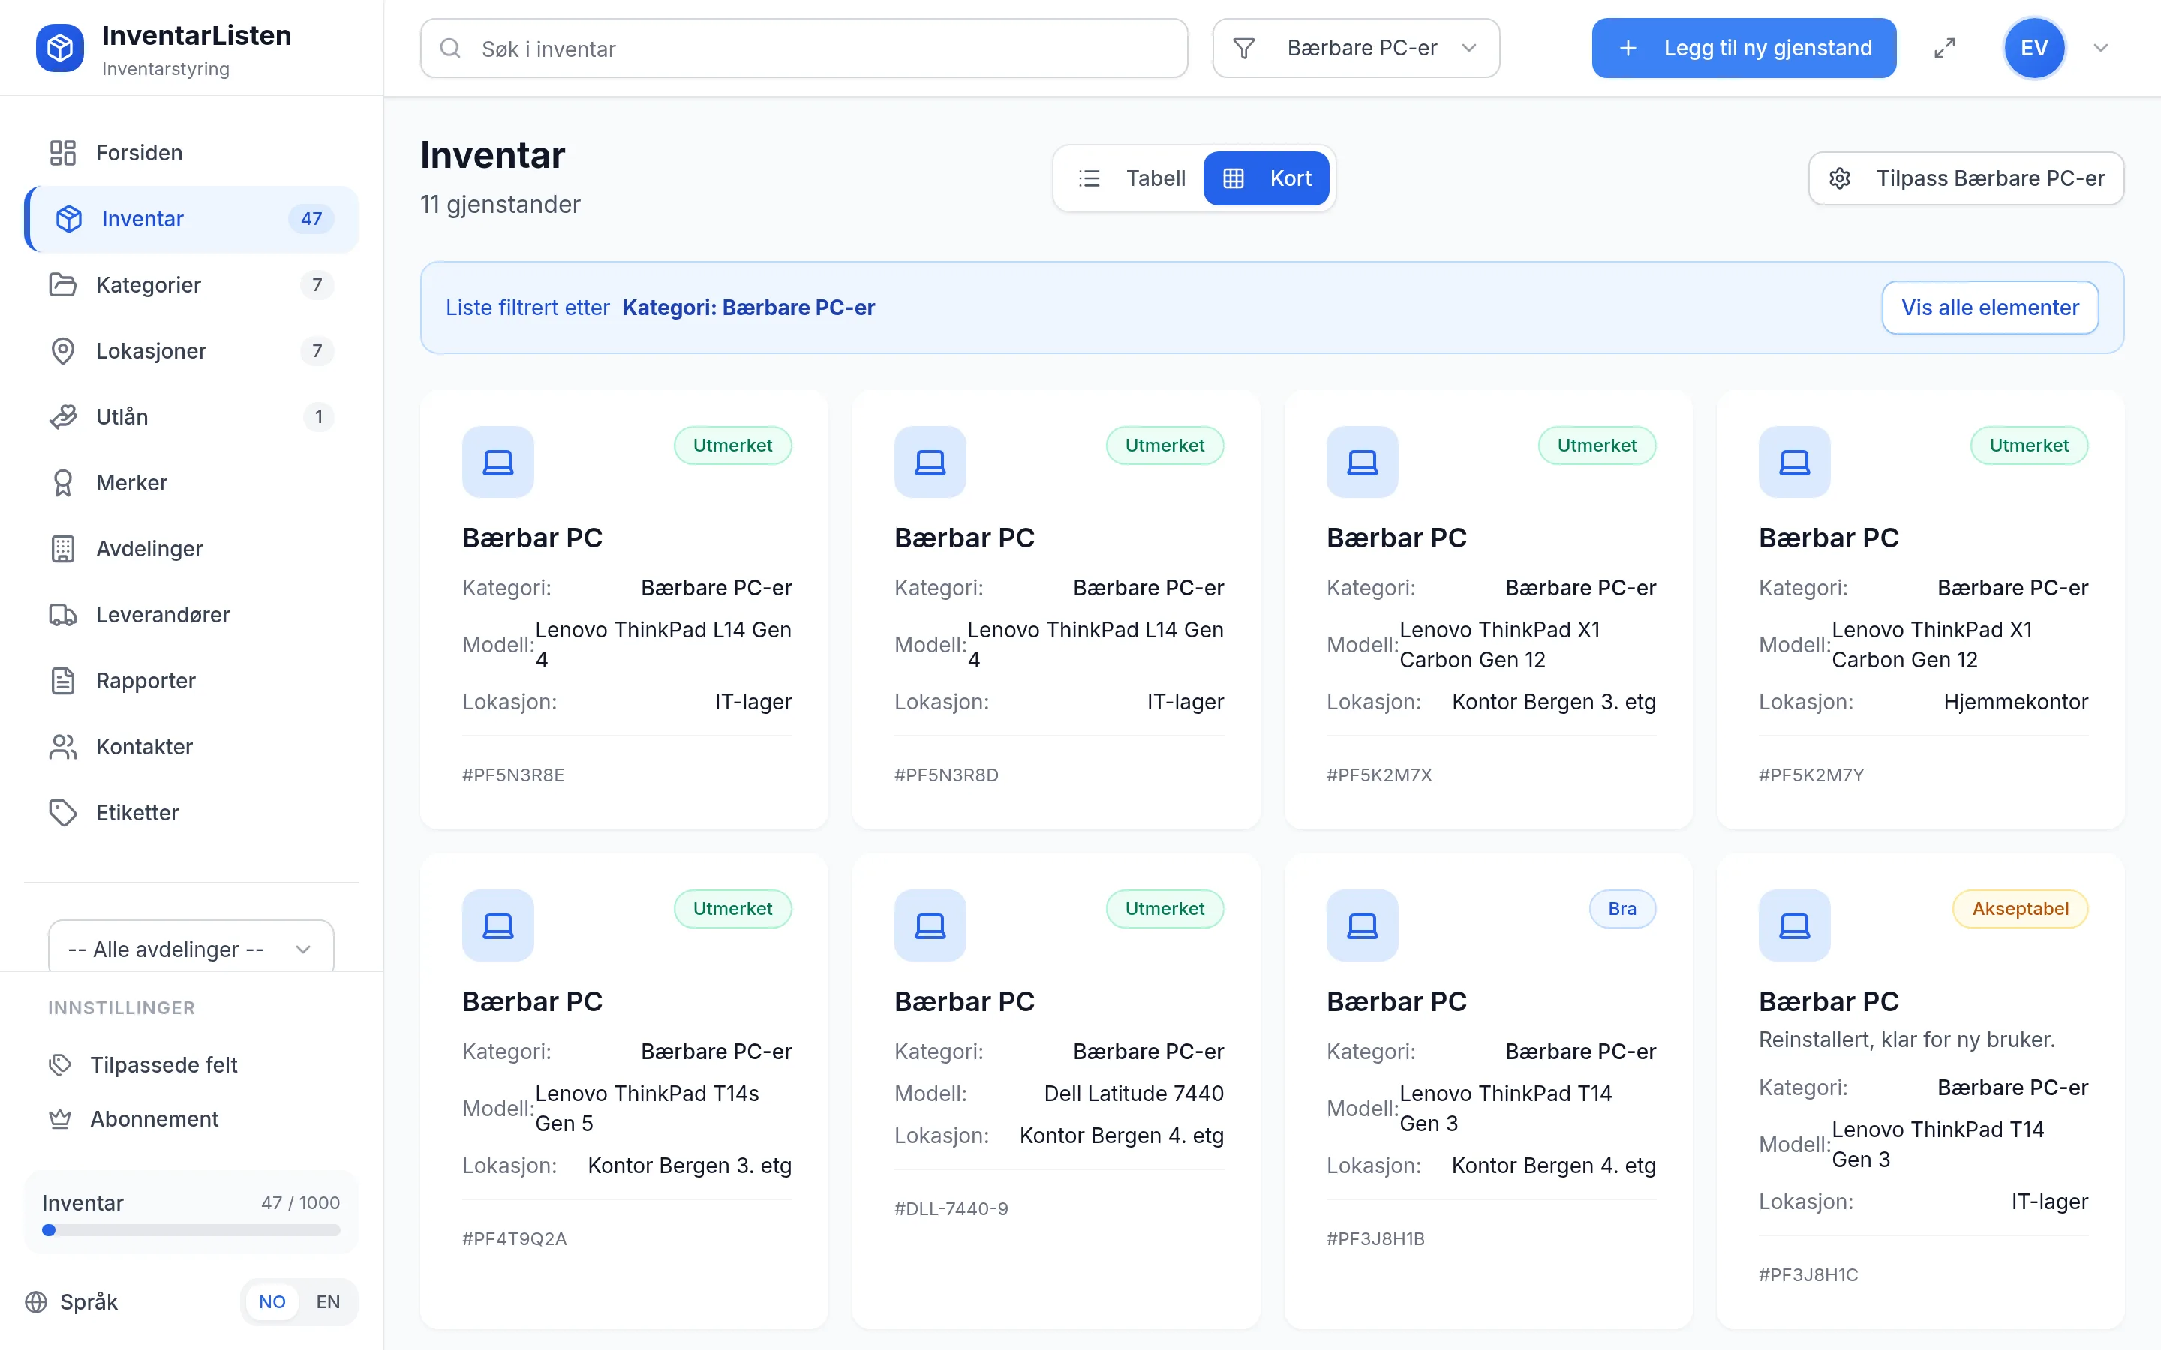The width and height of the screenshot is (2161, 1350).
Task: Open Merker sidebar entry
Action: point(191,483)
